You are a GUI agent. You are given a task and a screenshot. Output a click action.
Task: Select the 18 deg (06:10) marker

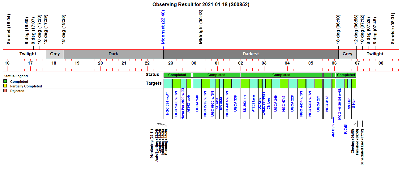point(338,30)
